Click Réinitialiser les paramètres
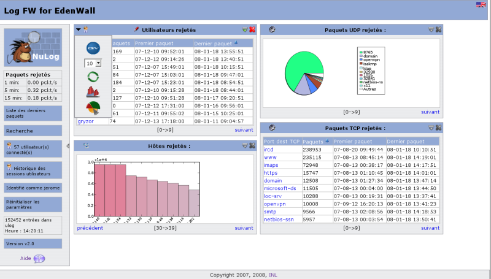Viewport: 491px width, 279px height. (33, 204)
